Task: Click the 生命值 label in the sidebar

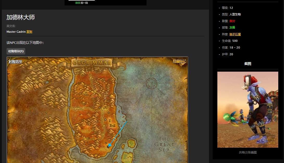Action: pos(226,41)
